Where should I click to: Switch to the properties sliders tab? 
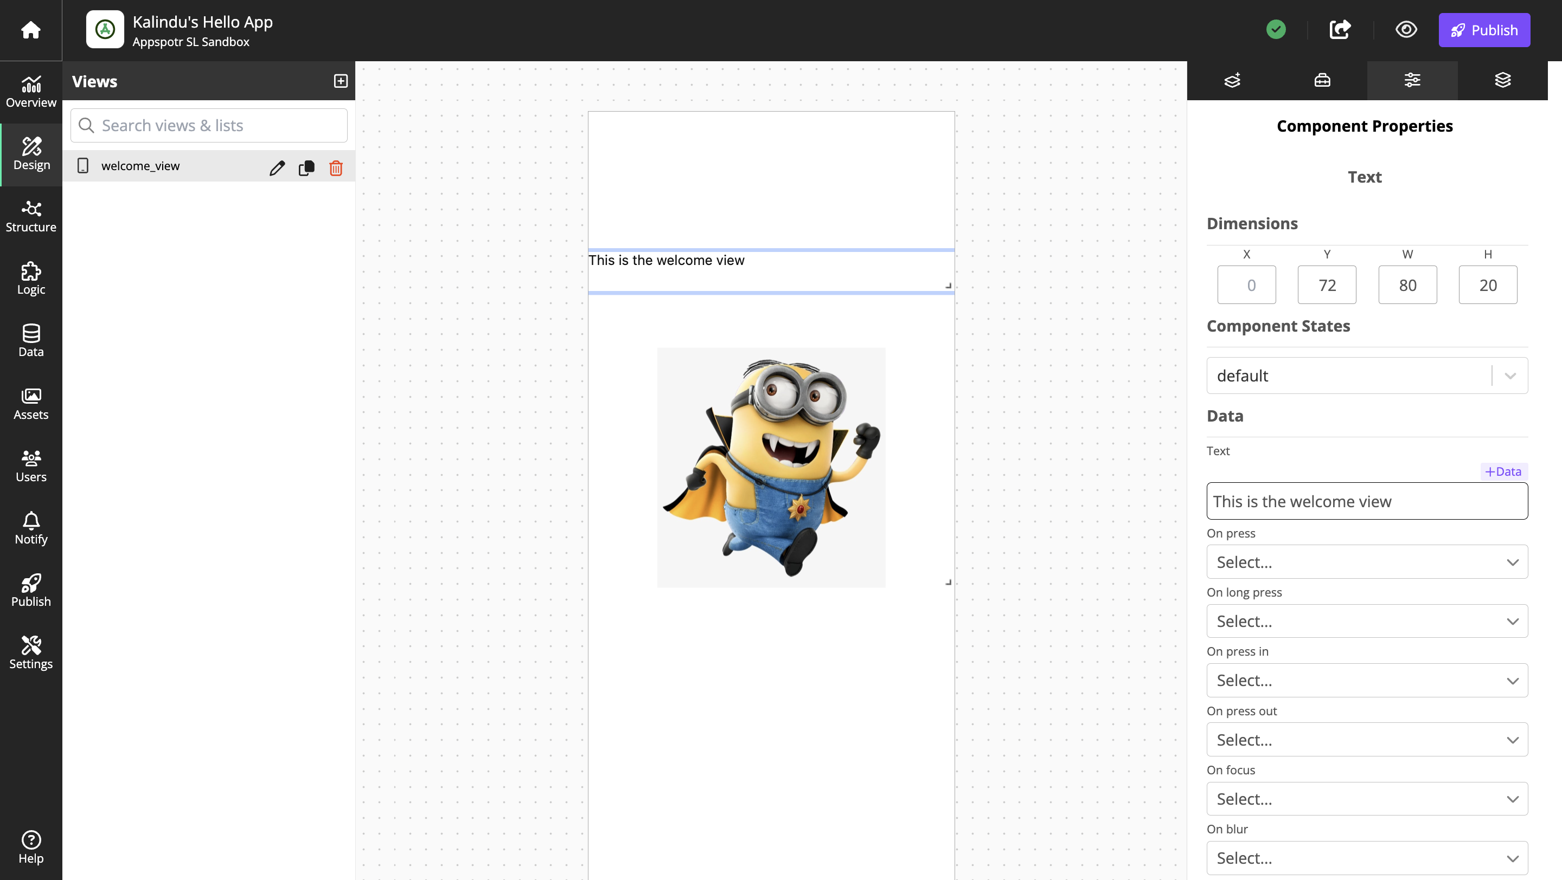point(1412,81)
